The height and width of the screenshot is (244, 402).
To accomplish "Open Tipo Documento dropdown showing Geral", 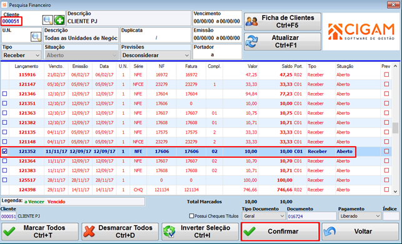I will click(264, 216).
